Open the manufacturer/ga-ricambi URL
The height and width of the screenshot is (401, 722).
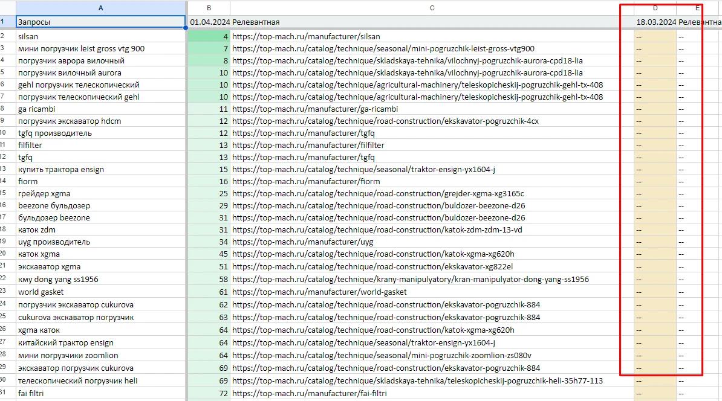tap(315, 109)
